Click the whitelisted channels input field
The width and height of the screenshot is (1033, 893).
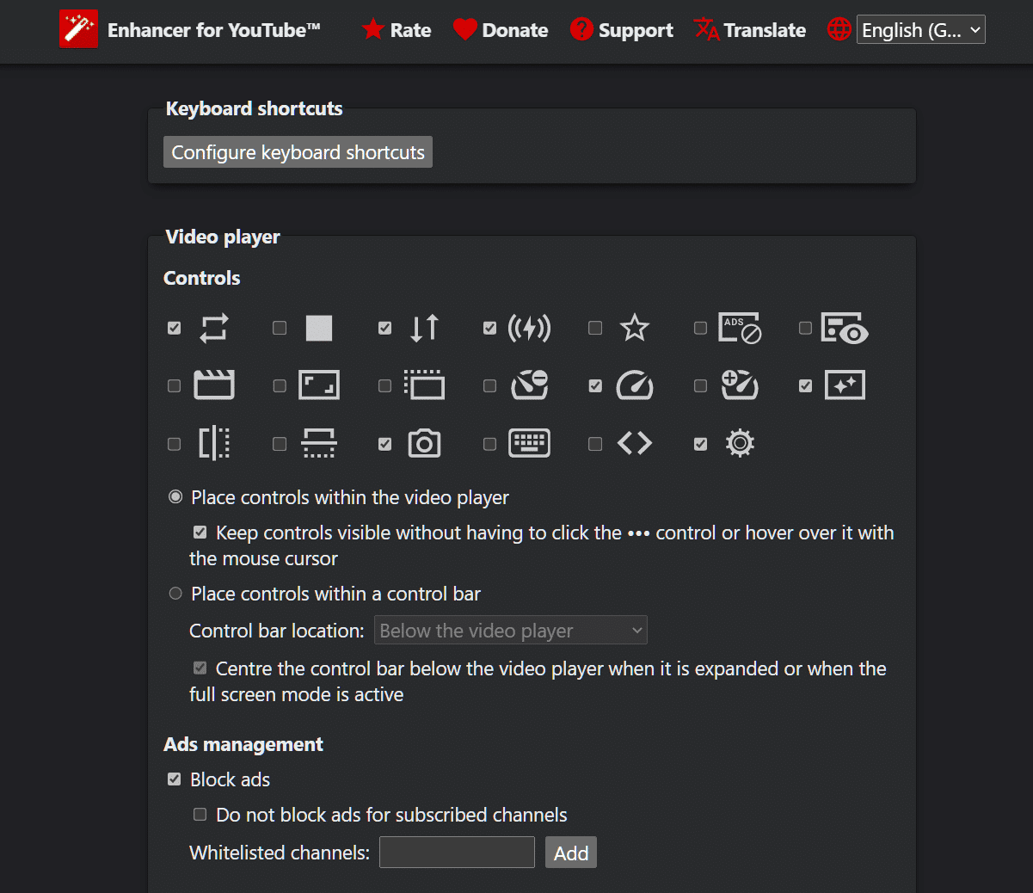(x=457, y=852)
